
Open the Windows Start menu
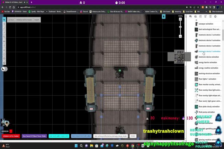click(x=76, y=146)
